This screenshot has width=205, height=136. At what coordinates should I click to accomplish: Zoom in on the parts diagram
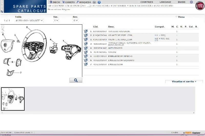coord(3,30)
